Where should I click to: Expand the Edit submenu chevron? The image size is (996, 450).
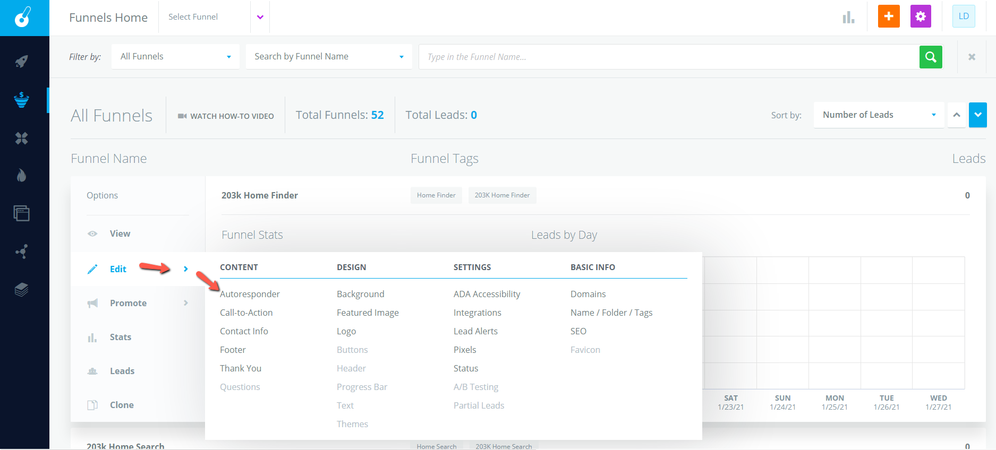tap(185, 269)
